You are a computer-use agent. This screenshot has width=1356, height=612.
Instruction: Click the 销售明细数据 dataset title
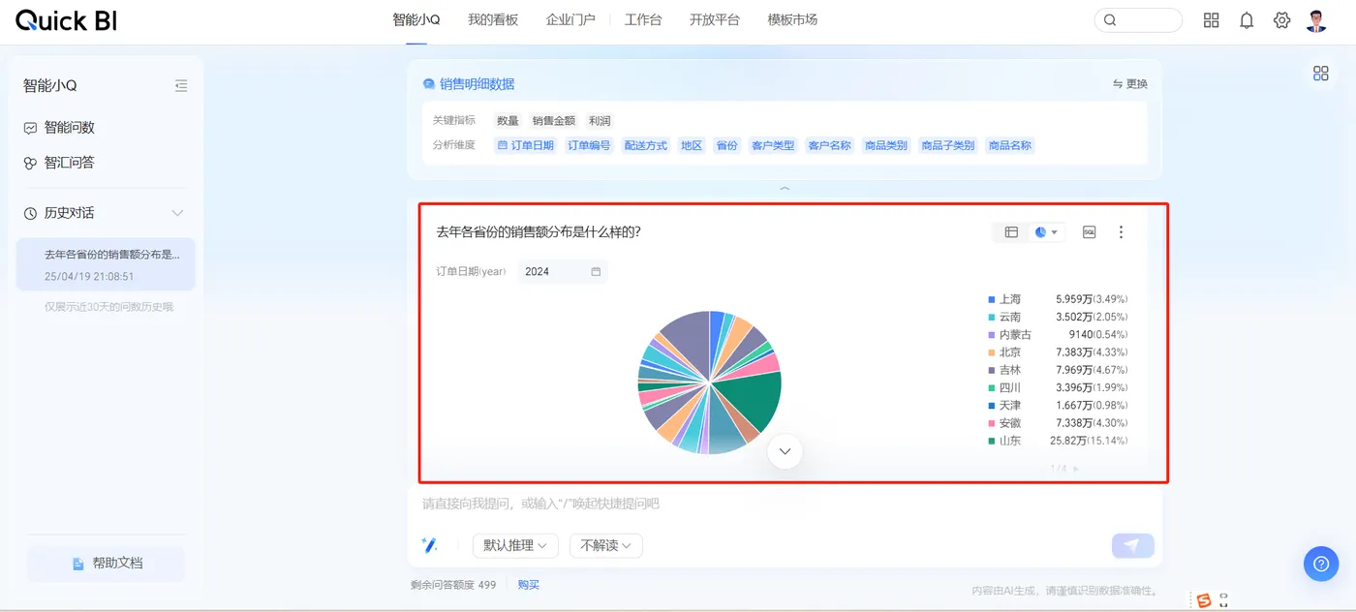pos(477,84)
